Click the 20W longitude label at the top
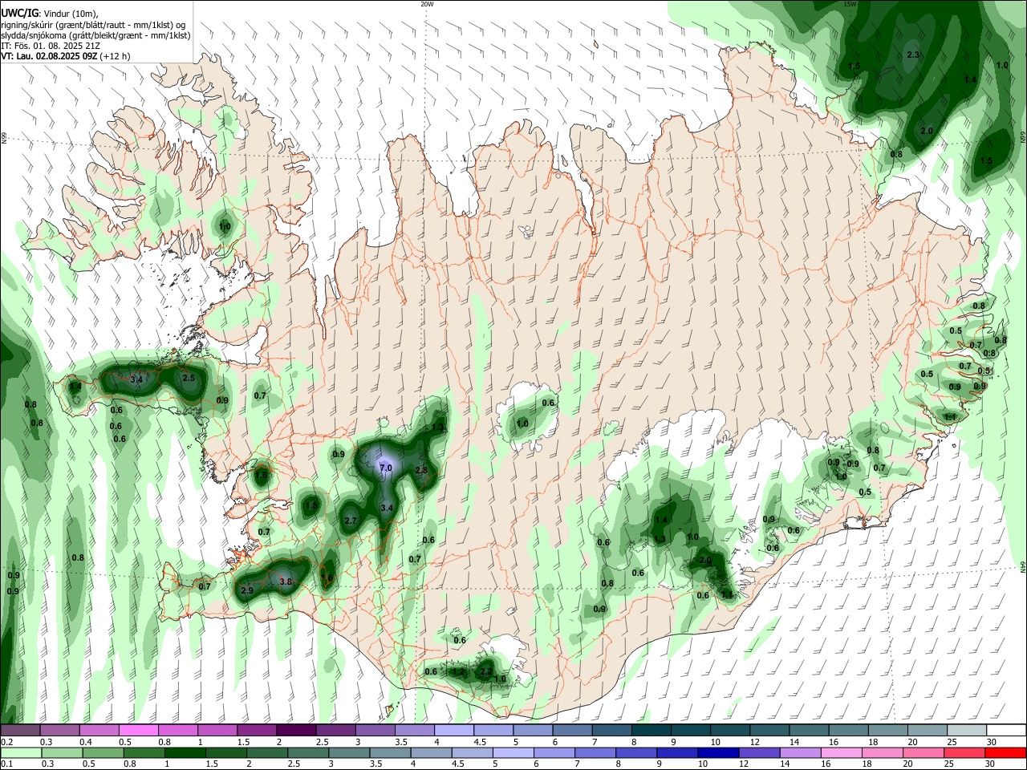 pos(427,4)
